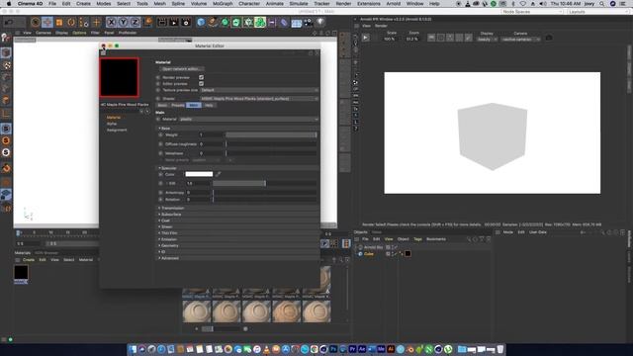633x356 pixels.
Task: Expand the Transmission section
Action: [x=171, y=208]
